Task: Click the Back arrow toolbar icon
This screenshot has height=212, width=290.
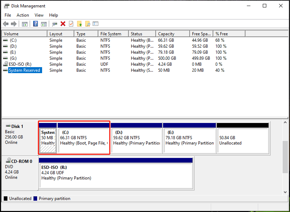Action: tap(6, 24)
